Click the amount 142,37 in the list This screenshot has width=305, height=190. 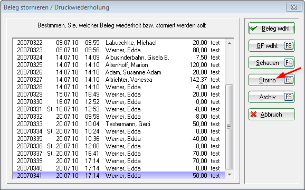[198, 80]
